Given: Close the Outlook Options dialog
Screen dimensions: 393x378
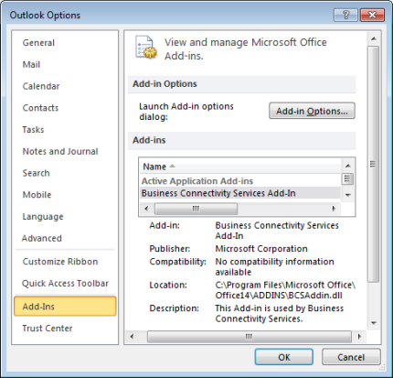Looking at the screenshot, I should (x=372, y=15).
